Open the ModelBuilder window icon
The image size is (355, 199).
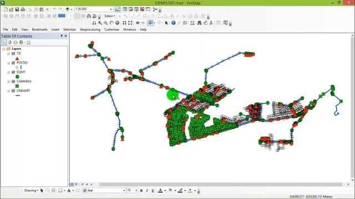coord(155,9)
